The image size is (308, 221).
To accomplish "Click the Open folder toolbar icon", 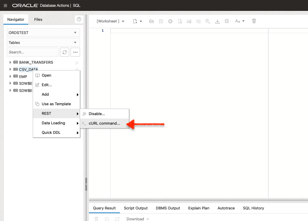I will [152, 21].
